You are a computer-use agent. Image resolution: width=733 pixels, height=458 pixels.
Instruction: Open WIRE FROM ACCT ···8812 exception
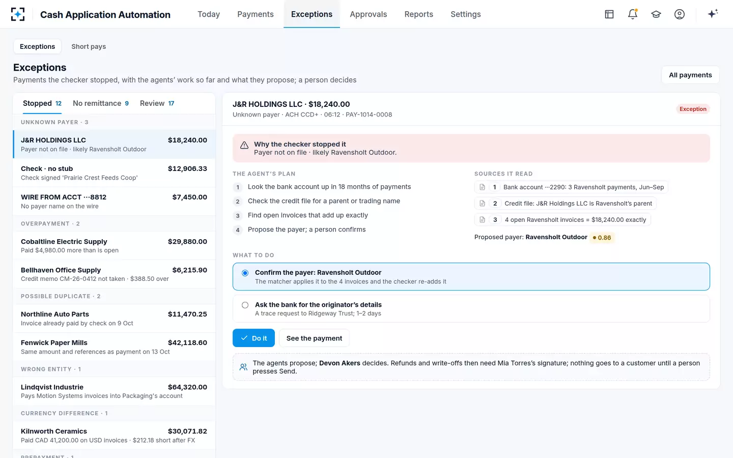point(114,202)
